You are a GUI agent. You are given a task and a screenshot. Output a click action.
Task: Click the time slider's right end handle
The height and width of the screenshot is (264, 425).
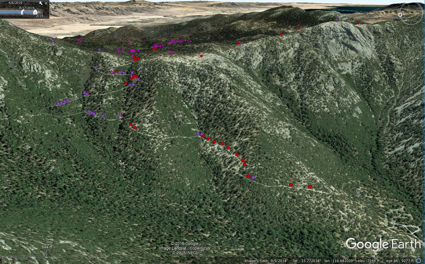pyautogui.click(x=35, y=12)
